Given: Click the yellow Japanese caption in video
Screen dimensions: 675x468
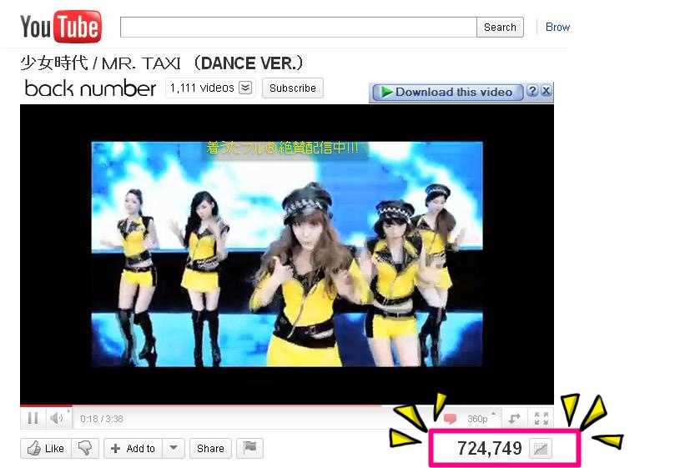Looking at the screenshot, I should (282, 148).
